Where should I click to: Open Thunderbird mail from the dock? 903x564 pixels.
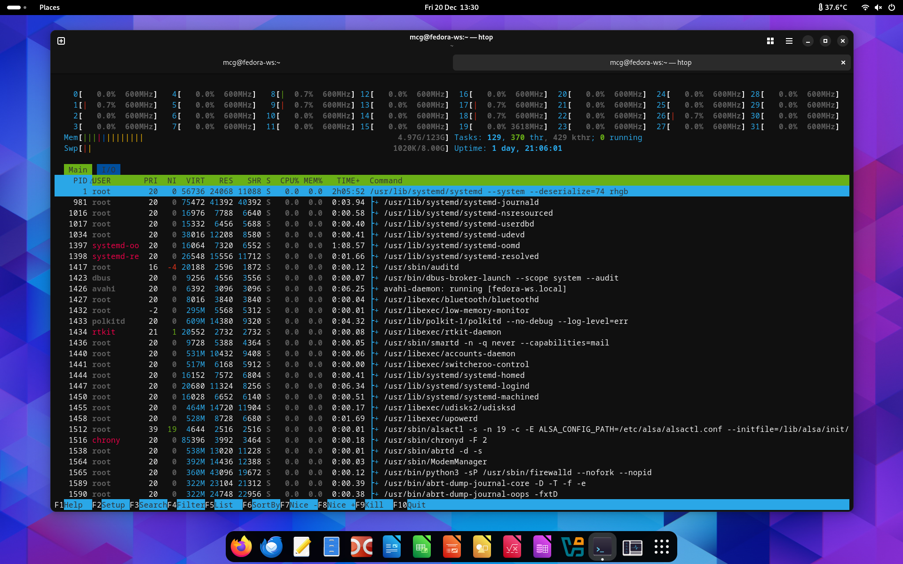tap(271, 547)
